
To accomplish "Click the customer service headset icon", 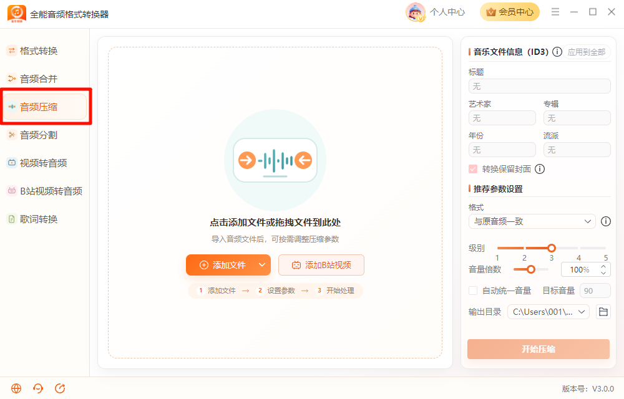I will 38,388.
